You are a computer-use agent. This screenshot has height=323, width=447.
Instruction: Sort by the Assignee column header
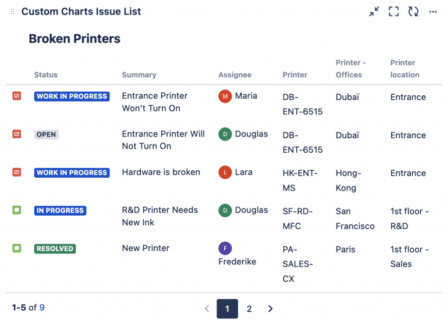(x=235, y=75)
